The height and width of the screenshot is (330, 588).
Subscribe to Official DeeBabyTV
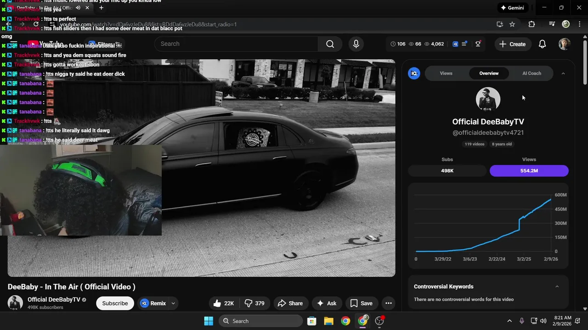[x=115, y=303]
